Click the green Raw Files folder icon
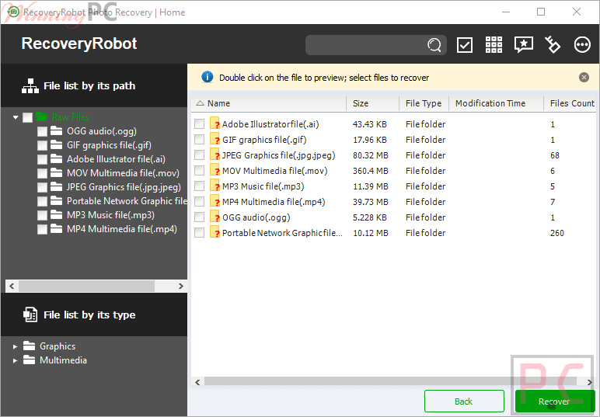This screenshot has width=600, height=417. pyautogui.click(x=42, y=116)
